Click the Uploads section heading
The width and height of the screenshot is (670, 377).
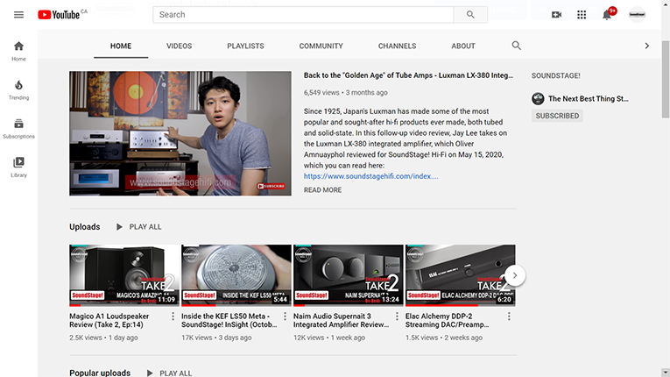point(85,227)
